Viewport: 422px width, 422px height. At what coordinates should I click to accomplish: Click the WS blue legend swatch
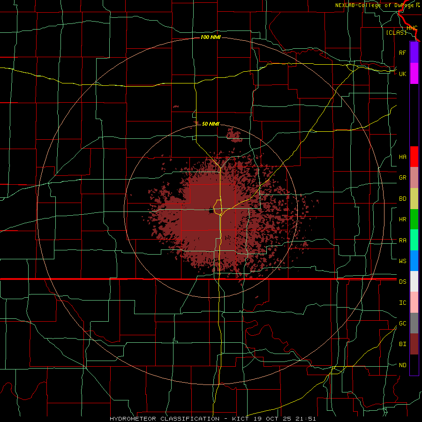pos(414,261)
